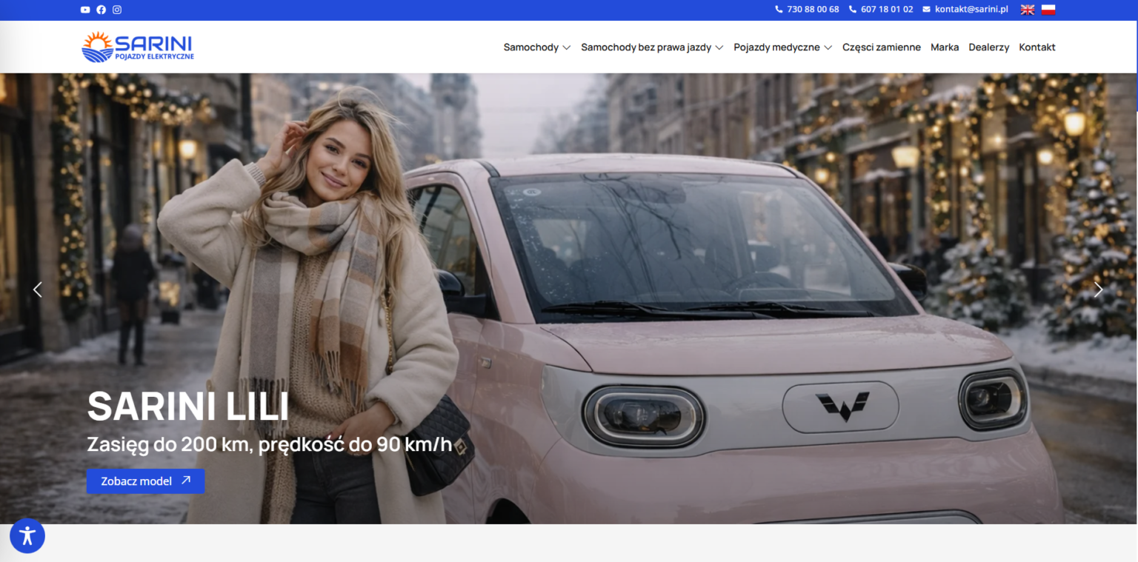Open the accessibility widget icon
The image size is (1138, 562).
coord(27,535)
